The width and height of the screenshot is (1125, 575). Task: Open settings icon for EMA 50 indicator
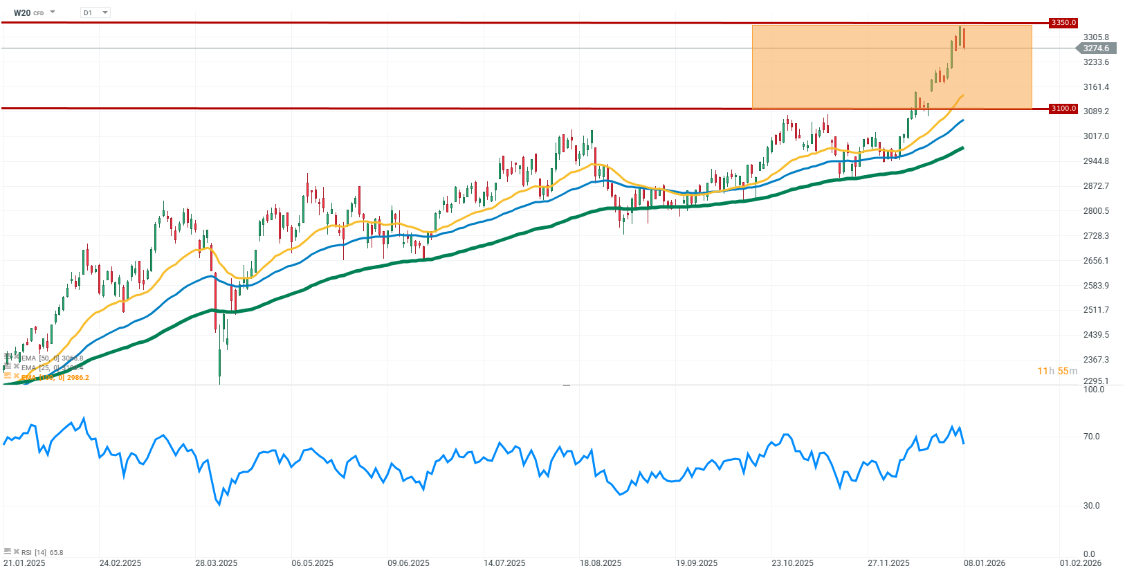coord(8,358)
